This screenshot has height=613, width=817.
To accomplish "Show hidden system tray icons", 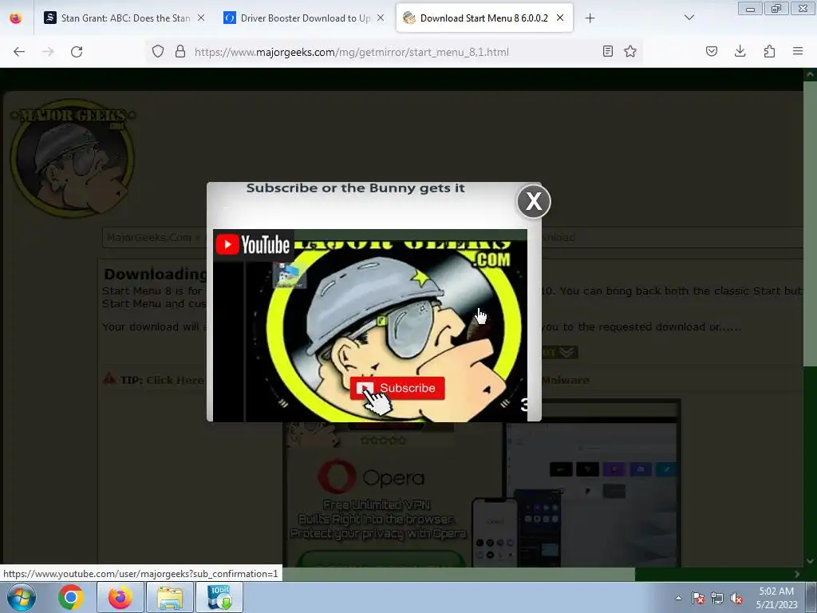I will 678,598.
